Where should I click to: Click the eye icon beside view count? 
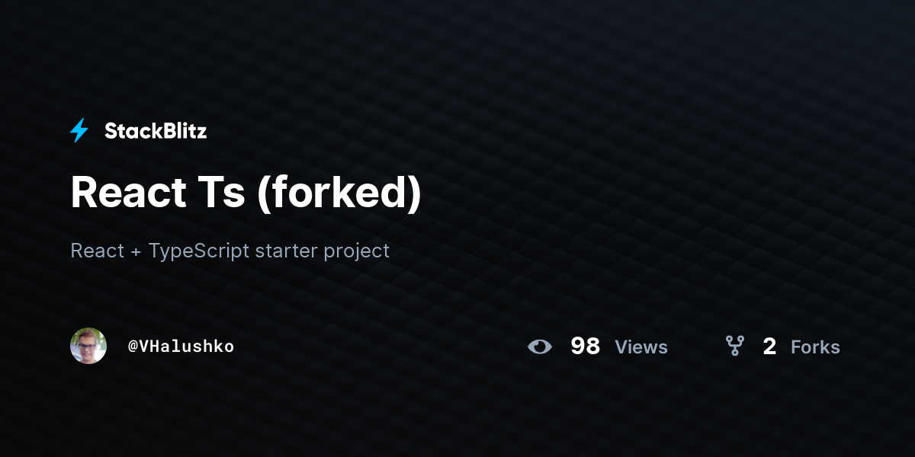(540, 347)
